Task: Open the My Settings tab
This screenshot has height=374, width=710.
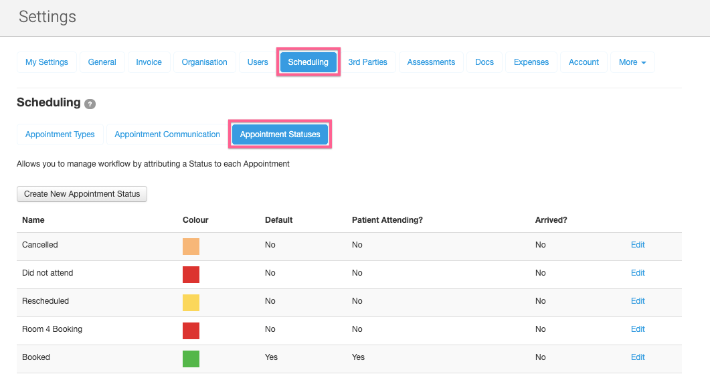Action: coord(47,62)
